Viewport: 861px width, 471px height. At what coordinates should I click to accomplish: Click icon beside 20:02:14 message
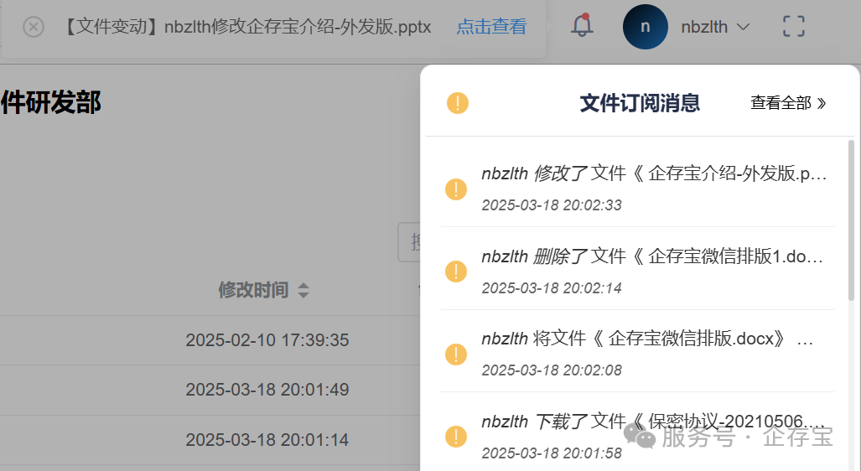(x=456, y=272)
